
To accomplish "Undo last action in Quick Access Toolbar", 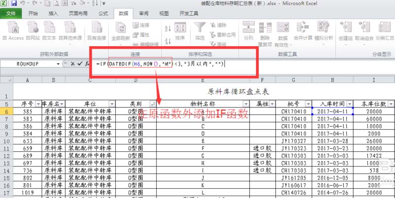I will tap(22, 3).
